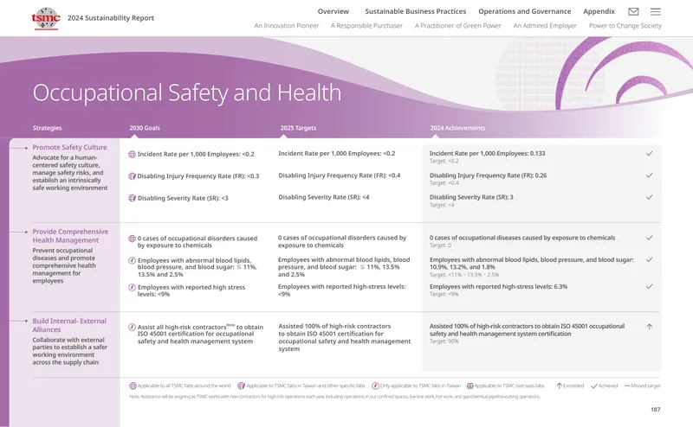This screenshot has height=427, width=693.
Task: Open the hamburger menu icon
Action: point(656,11)
